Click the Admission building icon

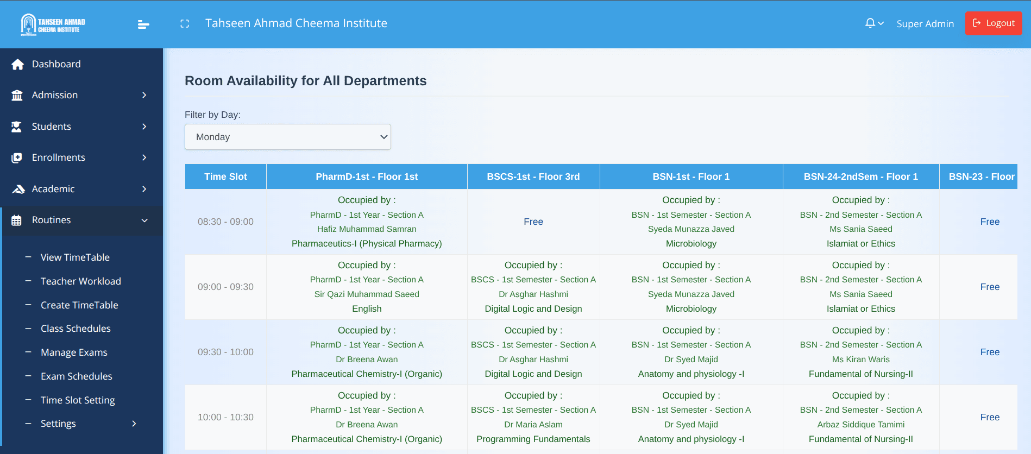(x=17, y=95)
